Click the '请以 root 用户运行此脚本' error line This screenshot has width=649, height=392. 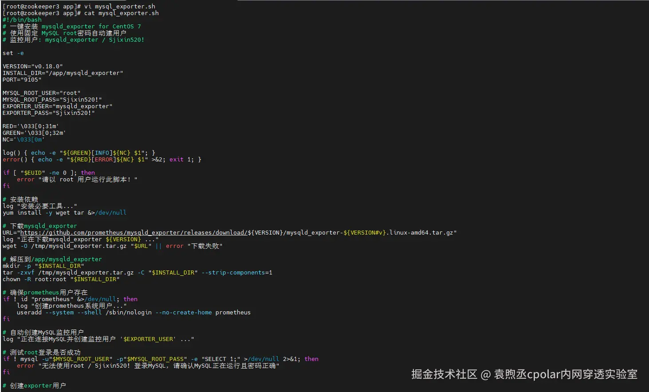77,180
